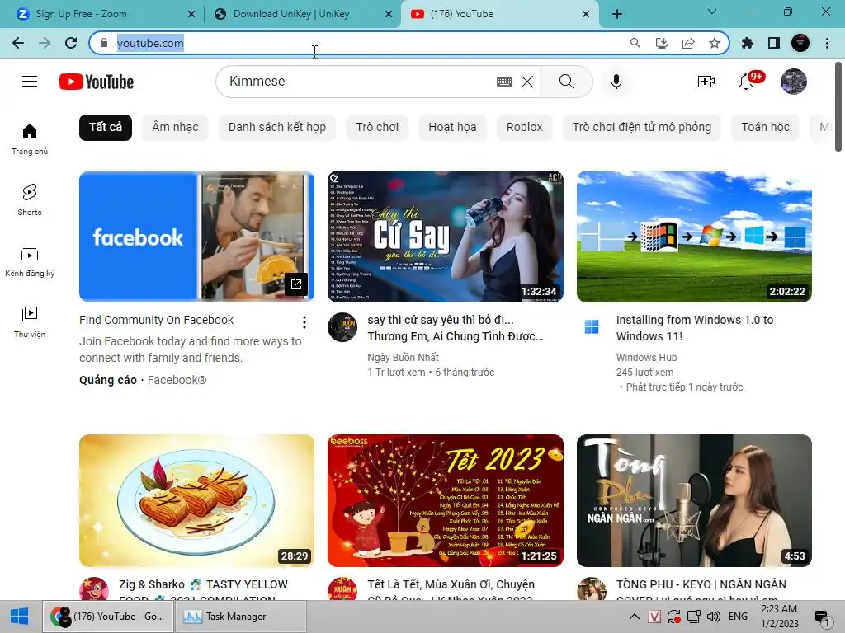The image size is (845, 633).
Task: Go back in the browser
Action: click(18, 43)
